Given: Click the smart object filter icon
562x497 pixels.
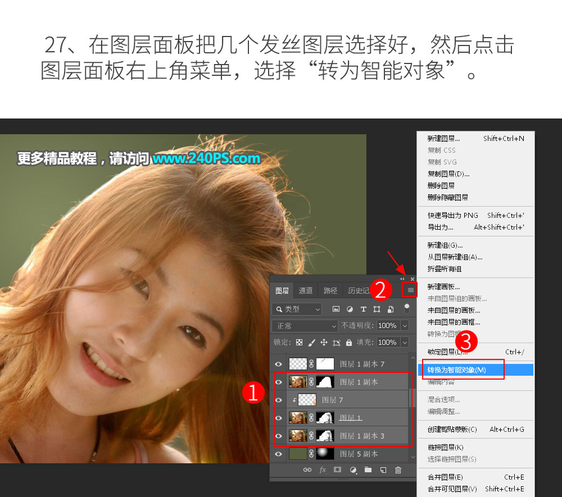Looking at the screenshot, I should (x=391, y=309).
